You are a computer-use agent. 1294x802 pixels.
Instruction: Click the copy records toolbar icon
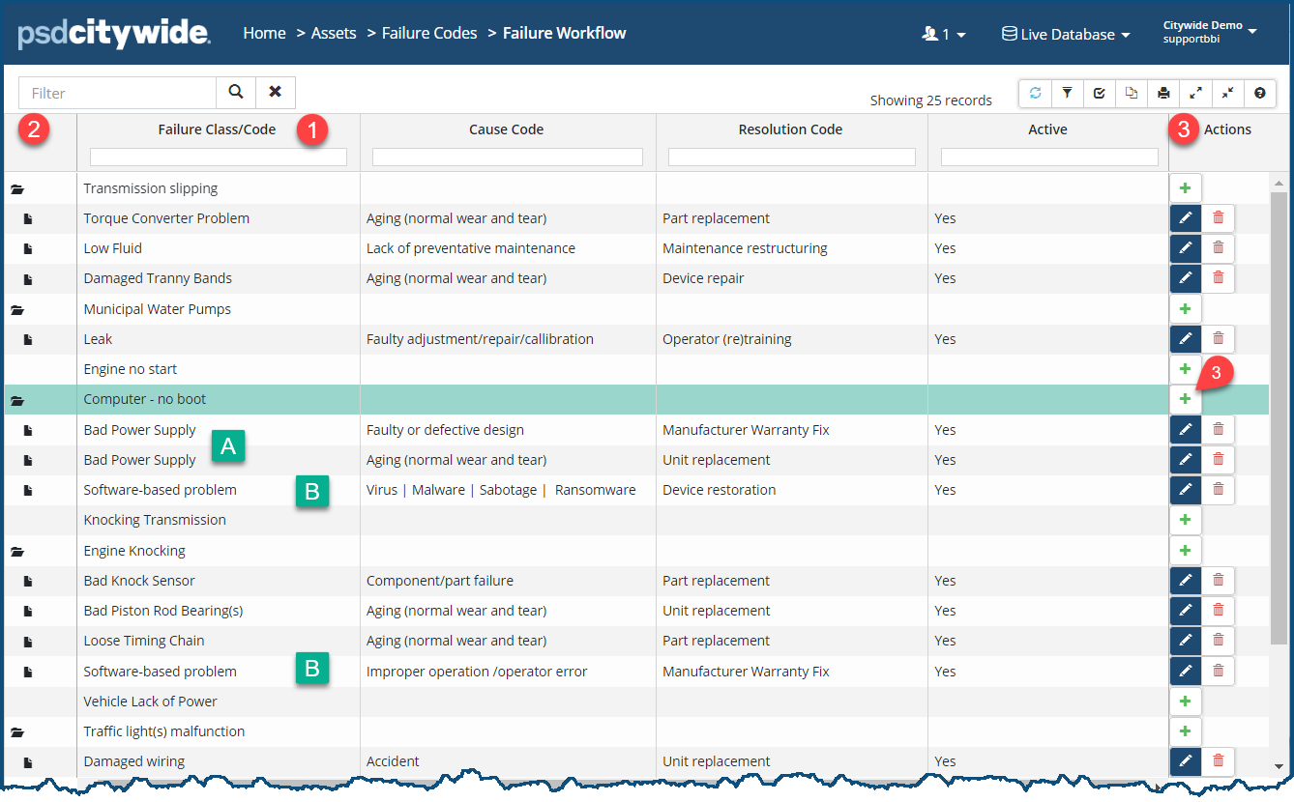pyautogui.click(x=1132, y=93)
